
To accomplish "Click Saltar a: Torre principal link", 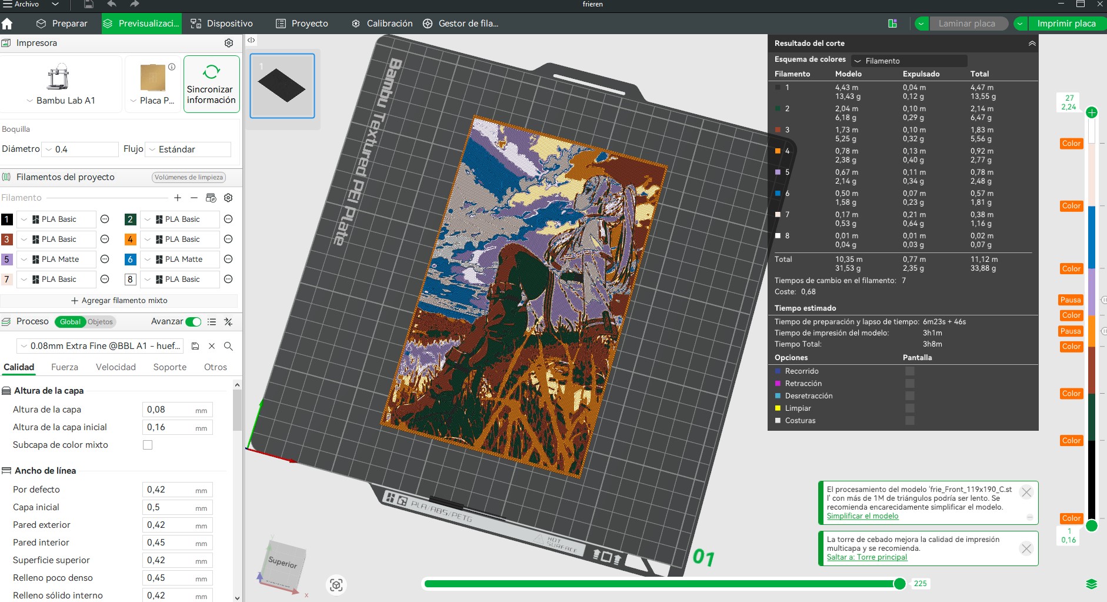I will 866,557.
